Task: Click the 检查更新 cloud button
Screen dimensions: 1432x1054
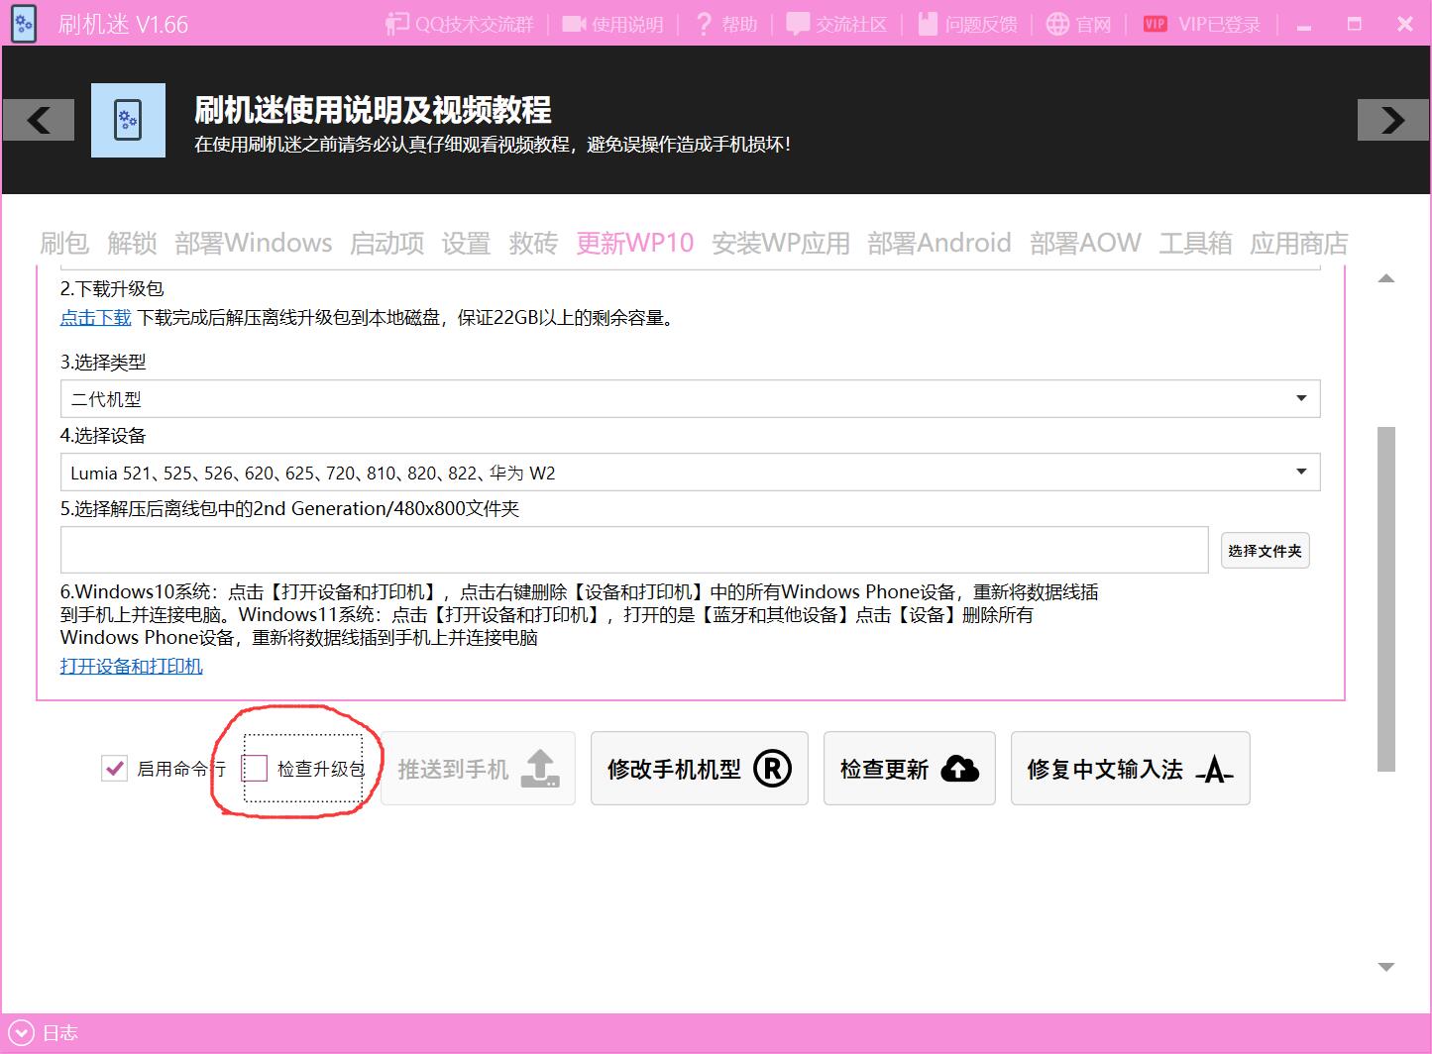Action: click(909, 769)
